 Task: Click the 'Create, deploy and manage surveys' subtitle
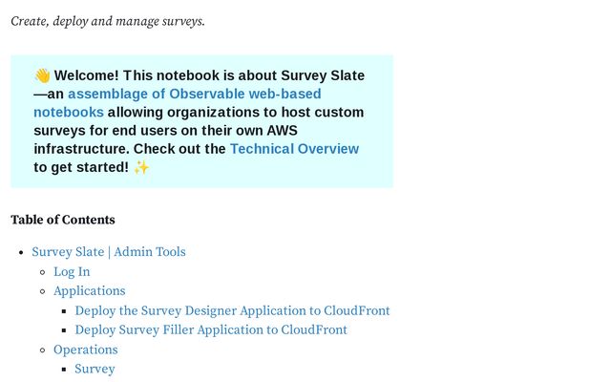click(108, 21)
